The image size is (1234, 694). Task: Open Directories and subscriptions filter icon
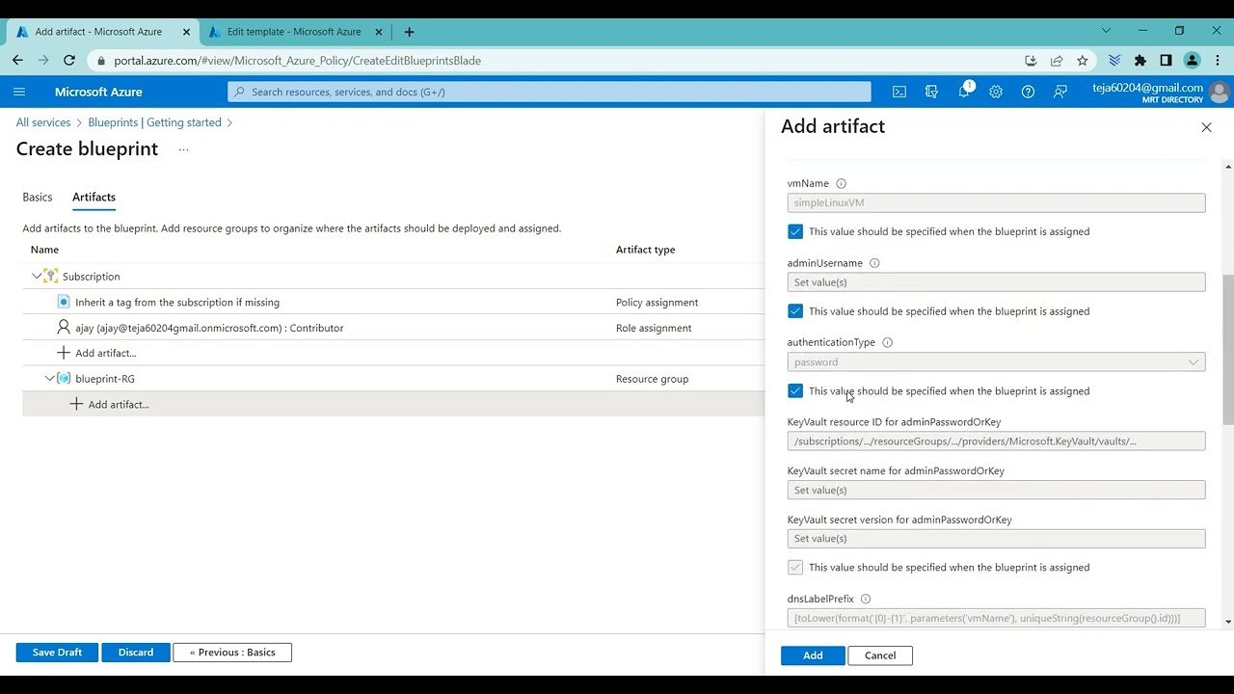[931, 92]
